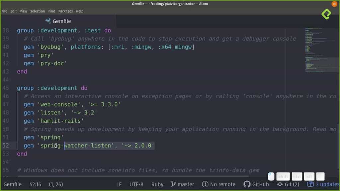
Task: Change file encoding by clicking UTF-8
Action: pos(136,184)
